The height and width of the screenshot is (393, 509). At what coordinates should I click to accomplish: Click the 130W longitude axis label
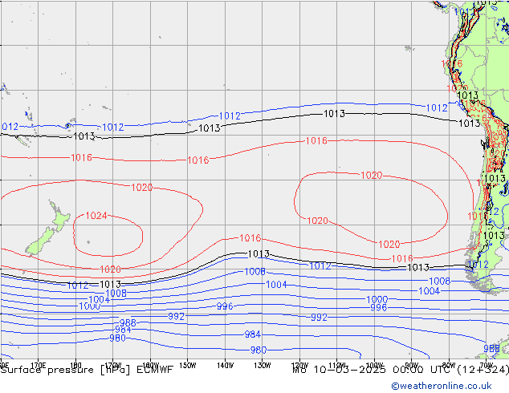[263, 365]
